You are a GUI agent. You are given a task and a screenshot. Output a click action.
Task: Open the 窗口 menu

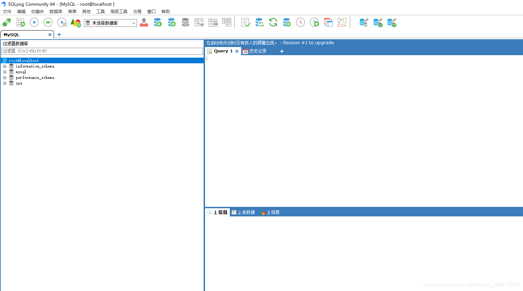pos(152,12)
